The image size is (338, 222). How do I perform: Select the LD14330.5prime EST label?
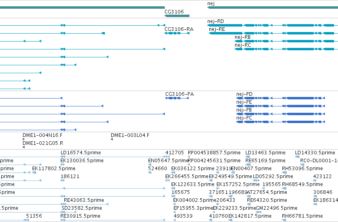(315, 153)
